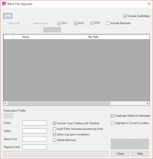Viewport: 153px width, 159px height.
Task: Select the Select None radio button
Action: pyautogui.click(x=31, y=23)
